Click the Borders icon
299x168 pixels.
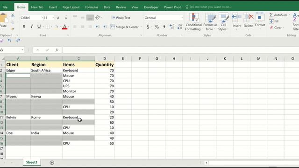click(48, 27)
